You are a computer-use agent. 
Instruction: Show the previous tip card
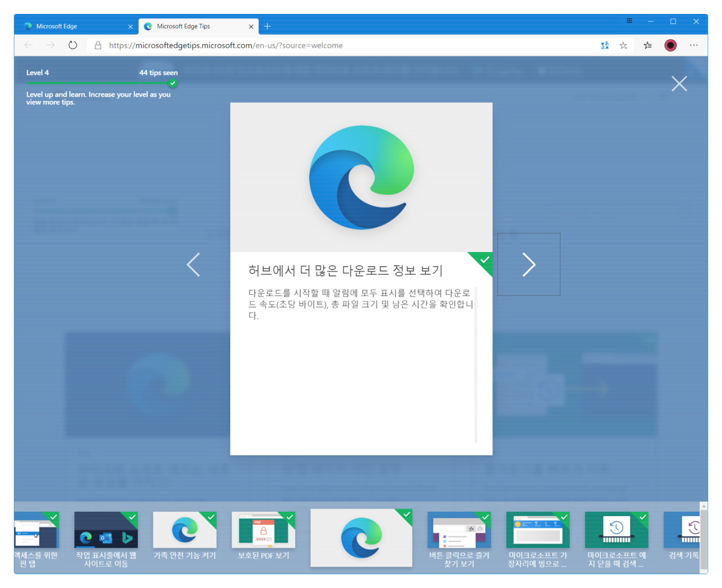coord(193,264)
